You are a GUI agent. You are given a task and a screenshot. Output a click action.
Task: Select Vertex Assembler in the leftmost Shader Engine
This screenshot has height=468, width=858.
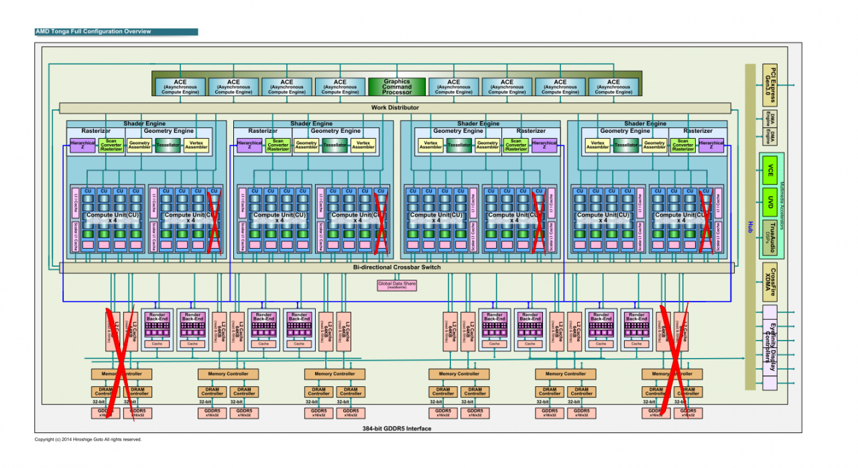pos(196,145)
